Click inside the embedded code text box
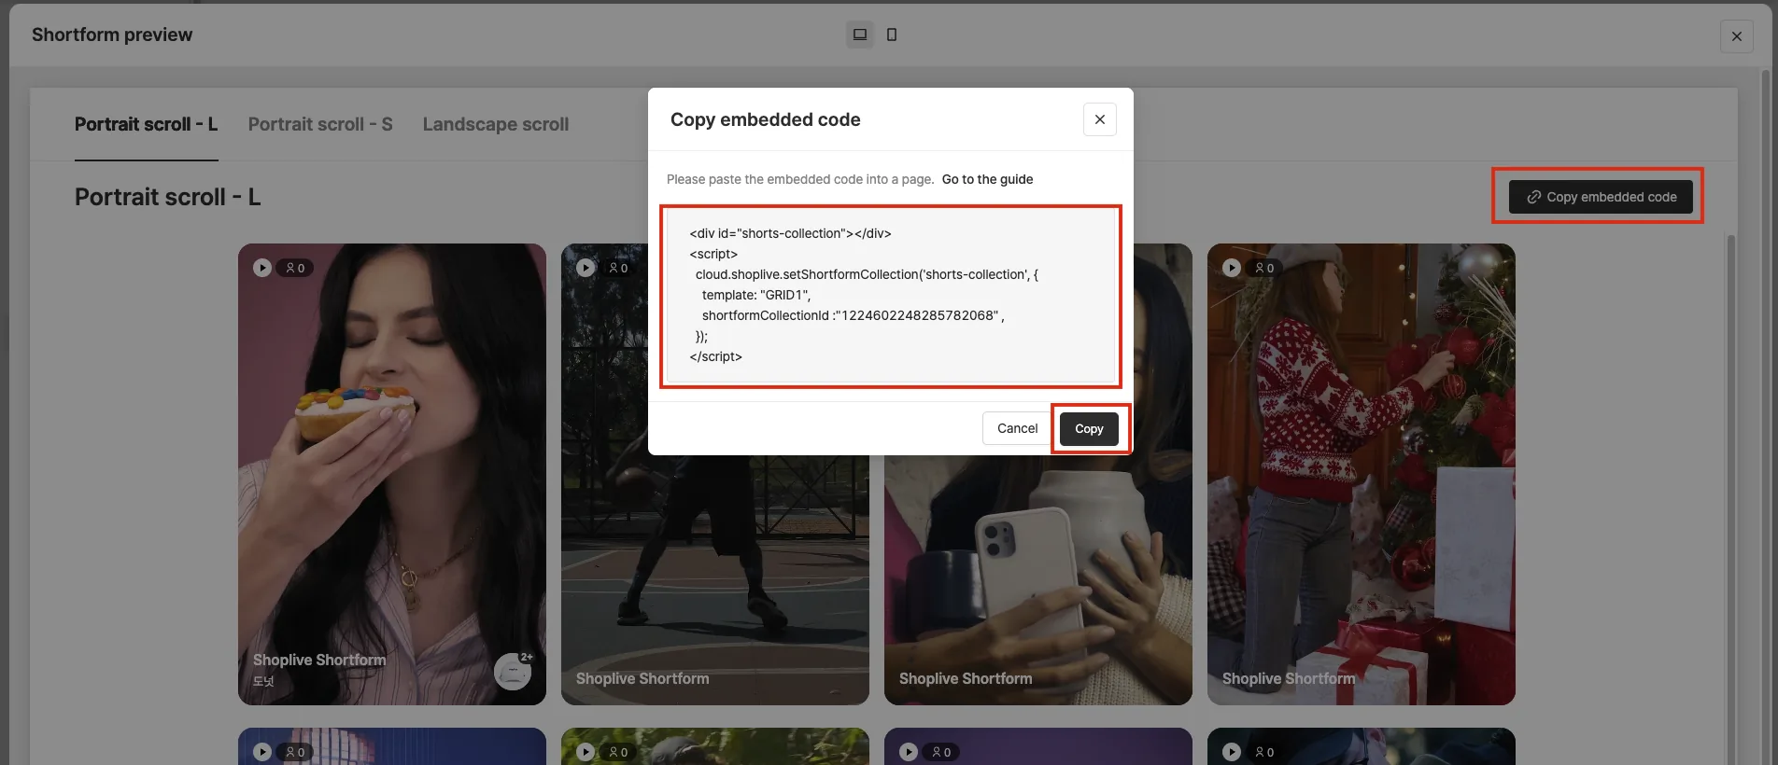 click(x=891, y=296)
